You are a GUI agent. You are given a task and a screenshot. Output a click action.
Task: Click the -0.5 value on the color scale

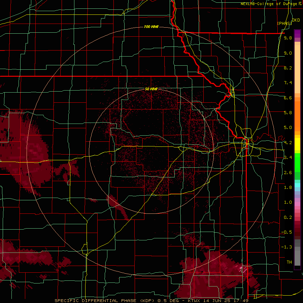[x=287, y=232]
